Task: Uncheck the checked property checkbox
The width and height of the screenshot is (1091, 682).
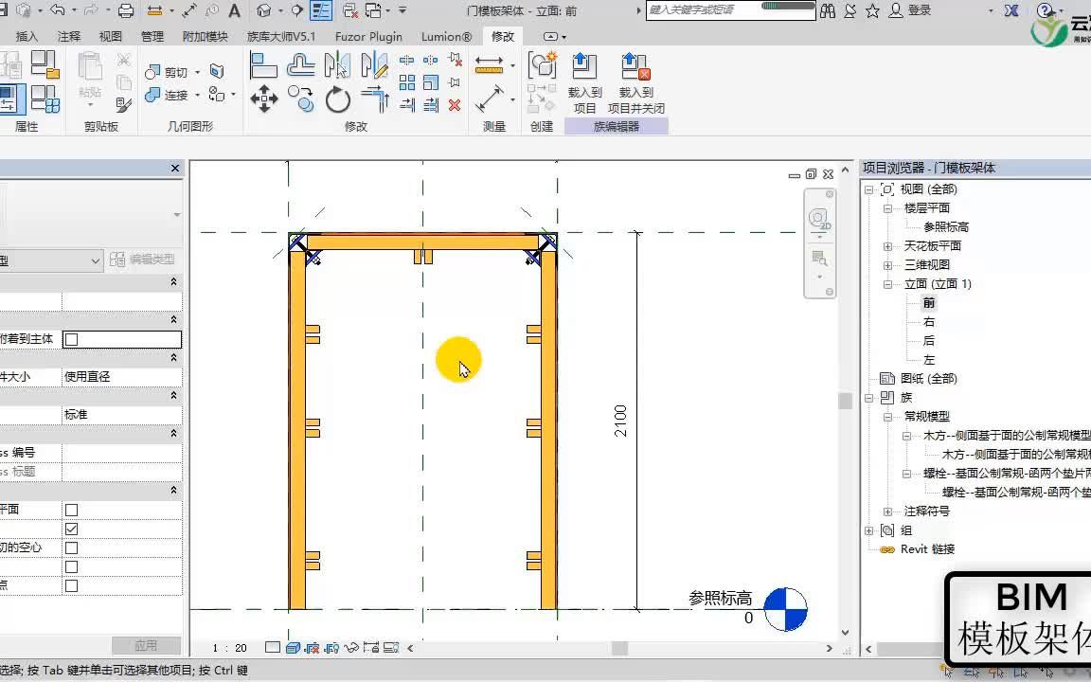Action: point(71,529)
